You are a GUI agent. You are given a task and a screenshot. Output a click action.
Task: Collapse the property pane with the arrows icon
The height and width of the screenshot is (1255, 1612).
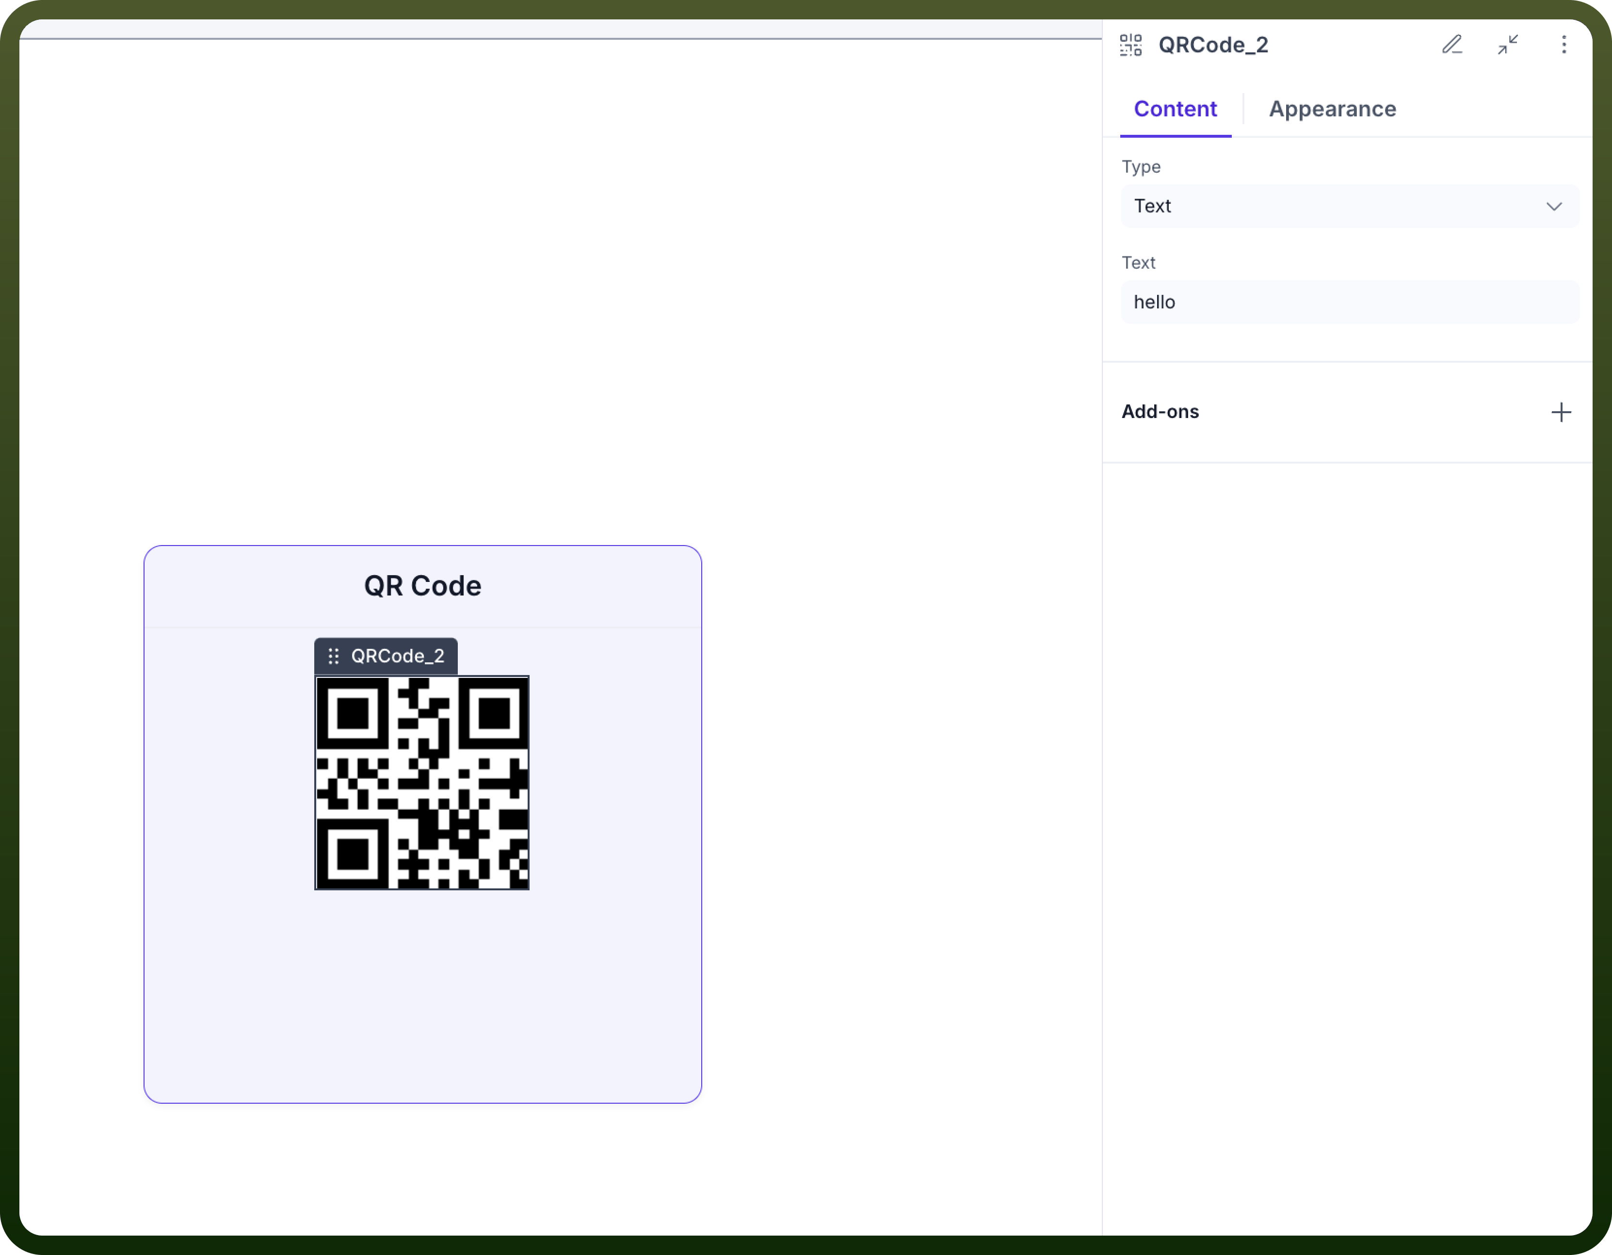pyautogui.click(x=1508, y=45)
